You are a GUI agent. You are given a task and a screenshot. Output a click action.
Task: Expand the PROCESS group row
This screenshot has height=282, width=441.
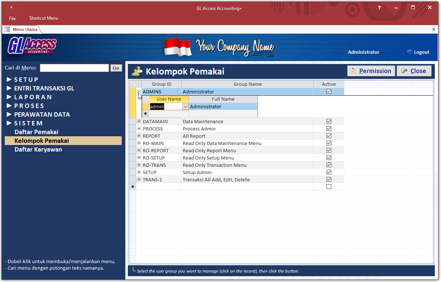pos(139,129)
